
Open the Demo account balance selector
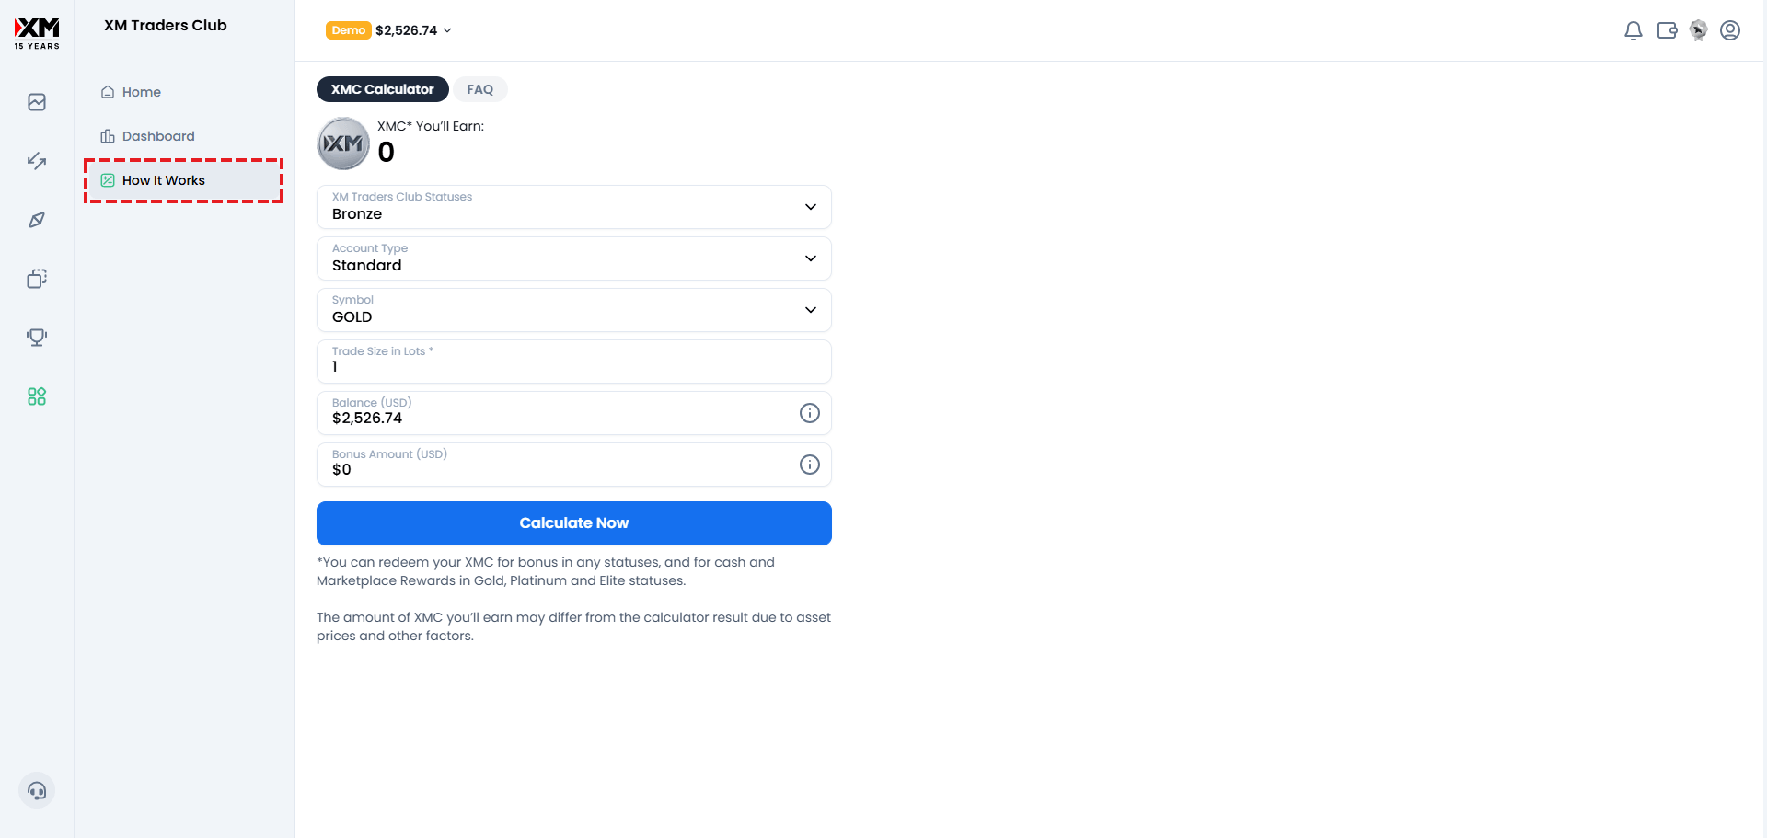388,30
